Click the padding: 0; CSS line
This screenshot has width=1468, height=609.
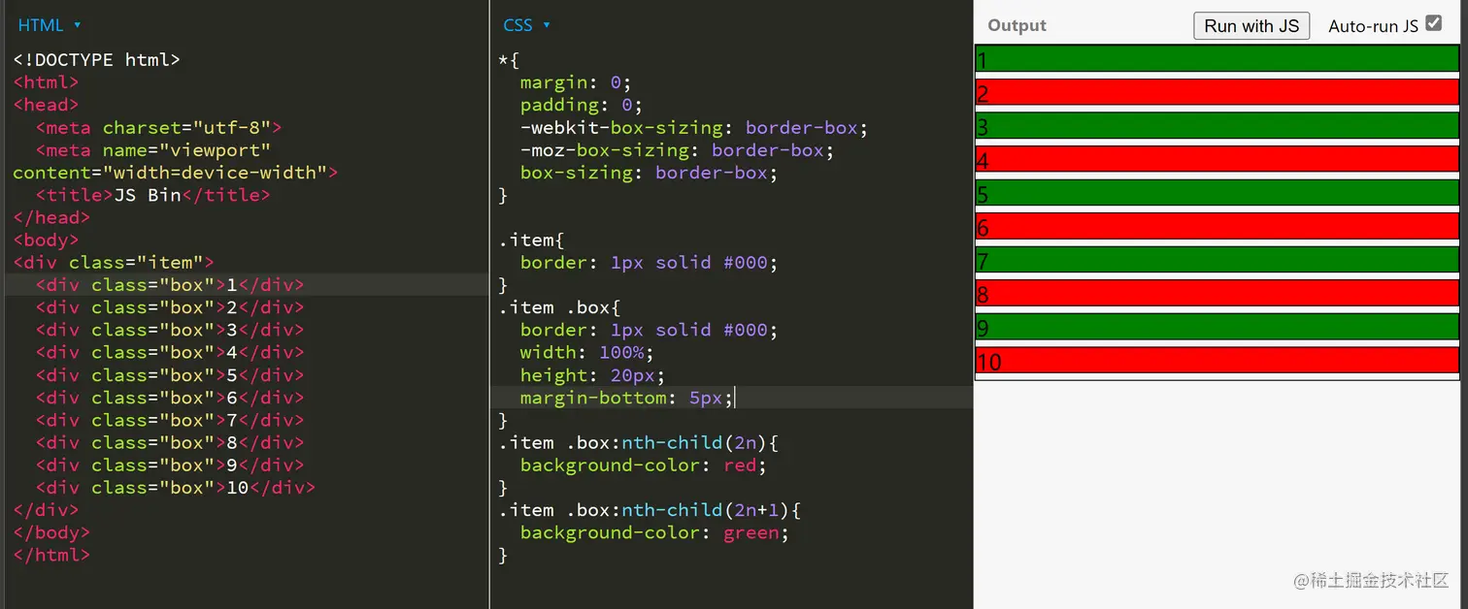click(582, 105)
